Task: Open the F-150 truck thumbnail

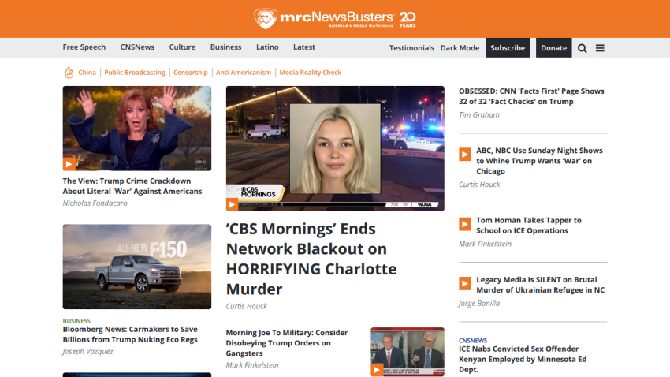Action: [x=136, y=267]
